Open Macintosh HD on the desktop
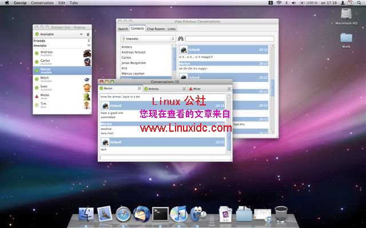The image size is (366, 228). [x=346, y=17]
